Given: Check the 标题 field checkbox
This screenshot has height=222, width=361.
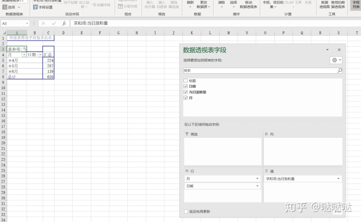Looking at the screenshot, I should coord(186,81).
